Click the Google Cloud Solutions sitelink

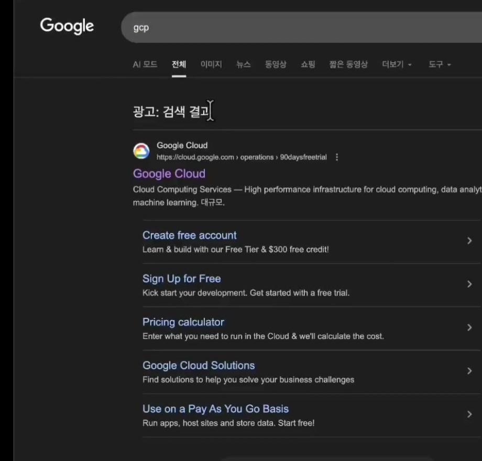click(x=199, y=365)
